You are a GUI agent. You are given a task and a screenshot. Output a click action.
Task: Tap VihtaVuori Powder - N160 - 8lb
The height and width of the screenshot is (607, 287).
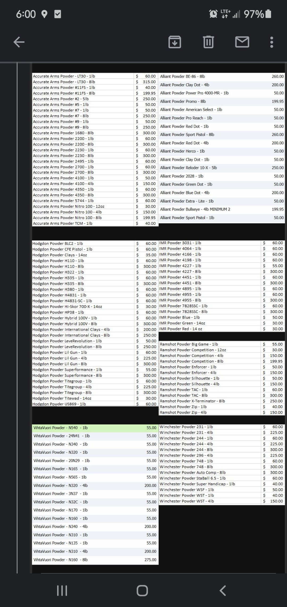61,560
